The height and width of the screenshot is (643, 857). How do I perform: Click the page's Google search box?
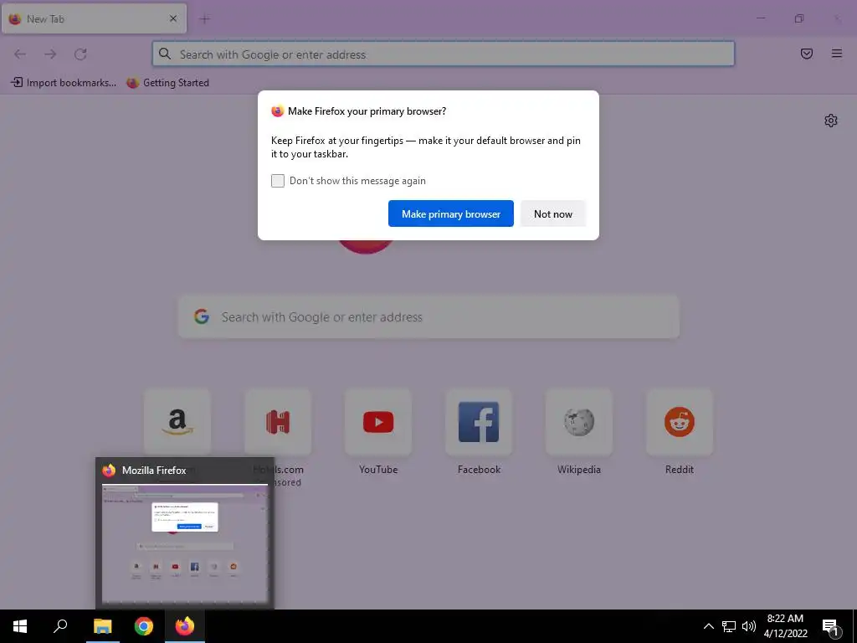coord(428,317)
